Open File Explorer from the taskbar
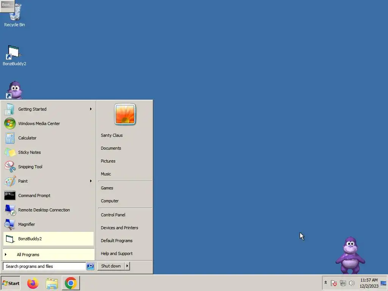This screenshot has width=388, height=291. (x=52, y=283)
